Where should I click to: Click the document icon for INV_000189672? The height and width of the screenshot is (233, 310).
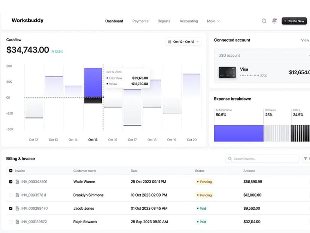coord(17,222)
